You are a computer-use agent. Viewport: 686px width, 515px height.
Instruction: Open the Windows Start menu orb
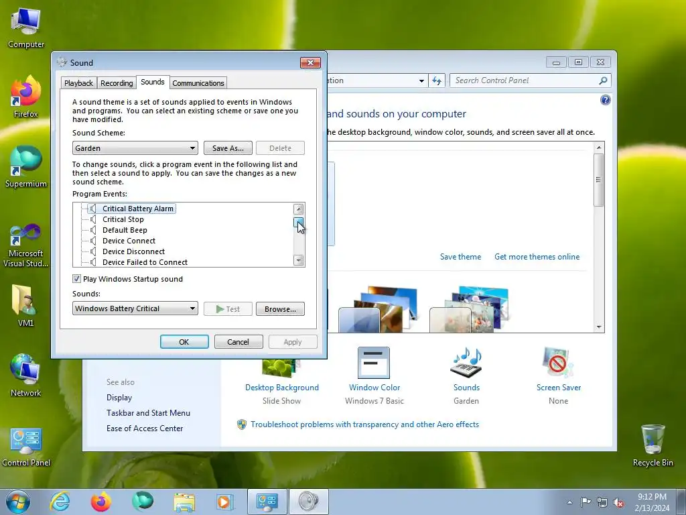[18, 502]
